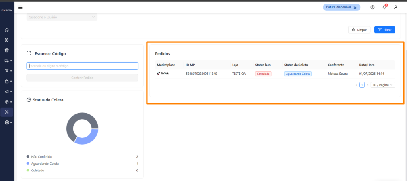Click the Limpar button

click(x=359, y=30)
